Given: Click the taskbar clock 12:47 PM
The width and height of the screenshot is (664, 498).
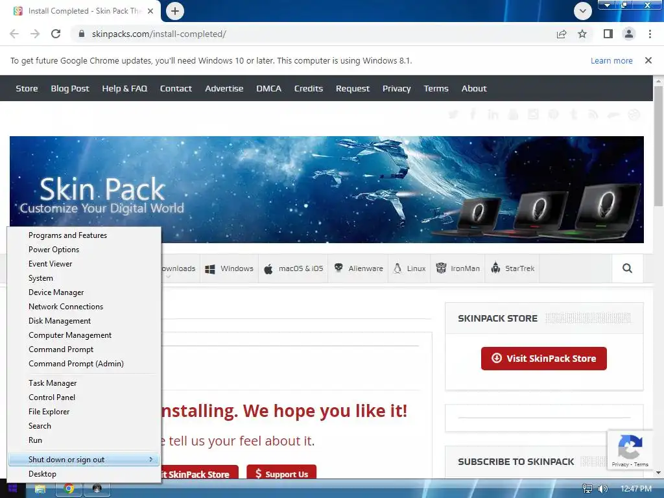Looking at the screenshot, I should coord(635,489).
